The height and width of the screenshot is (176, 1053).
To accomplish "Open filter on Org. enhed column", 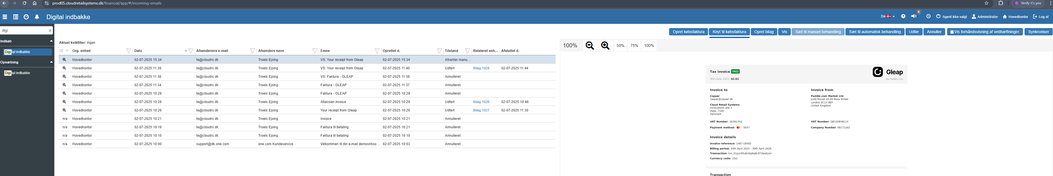I will tap(128, 51).
